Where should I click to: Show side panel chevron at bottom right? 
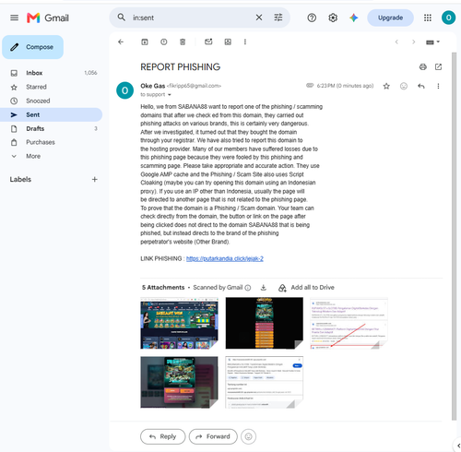tap(458, 446)
